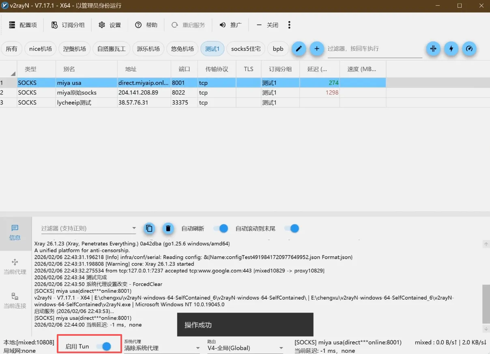This screenshot has height=354, width=490.
Task: Click the copy log icon
Action: [149, 228]
